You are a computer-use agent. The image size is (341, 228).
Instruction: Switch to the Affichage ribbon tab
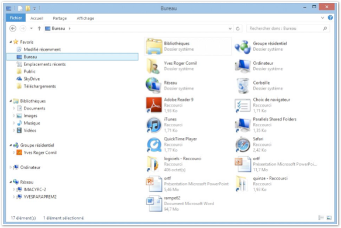click(85, 18)
